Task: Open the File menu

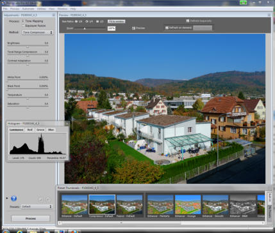Action: (x=5, y=9)
